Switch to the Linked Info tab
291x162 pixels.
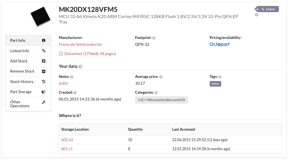click(x=28, y=51)
